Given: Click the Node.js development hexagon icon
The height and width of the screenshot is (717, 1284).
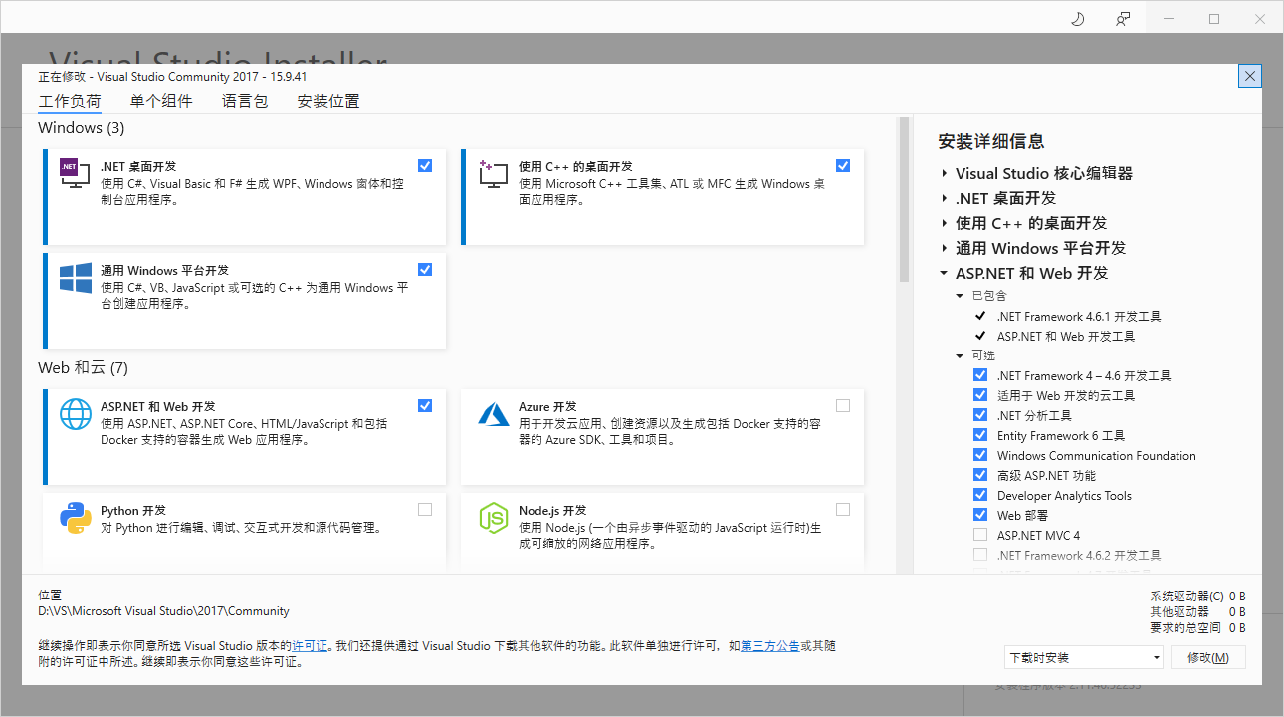Looking at the screenshot, I should [494, 518].
